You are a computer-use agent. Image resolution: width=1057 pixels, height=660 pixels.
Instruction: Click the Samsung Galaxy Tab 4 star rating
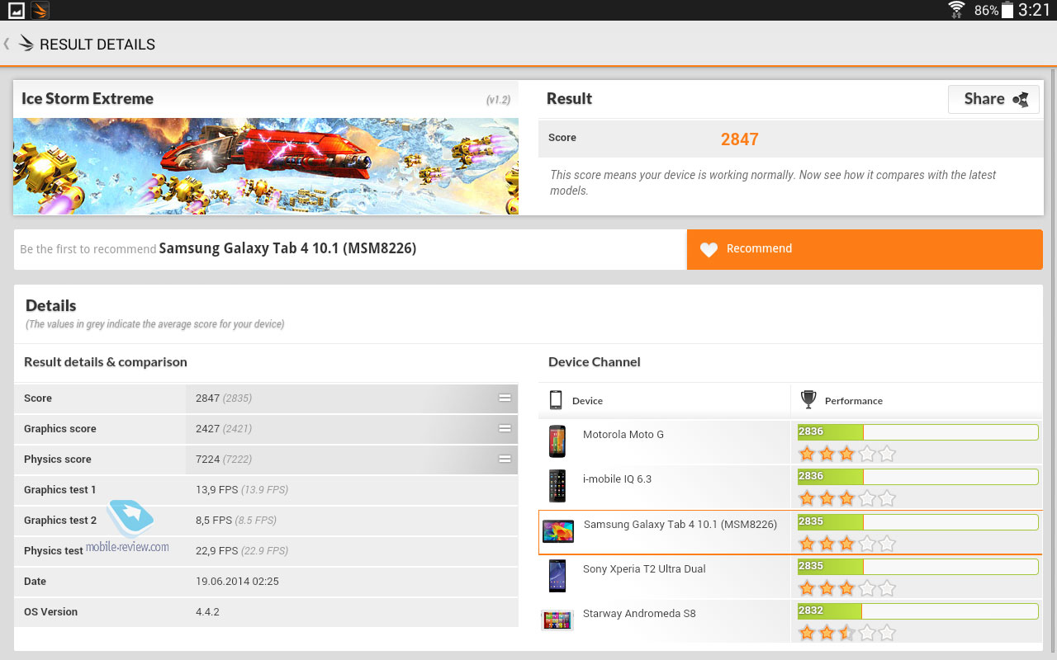point(846,544)
